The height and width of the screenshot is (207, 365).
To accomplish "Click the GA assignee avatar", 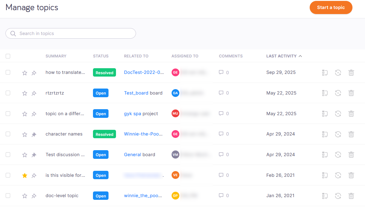I will pos(175,93).
